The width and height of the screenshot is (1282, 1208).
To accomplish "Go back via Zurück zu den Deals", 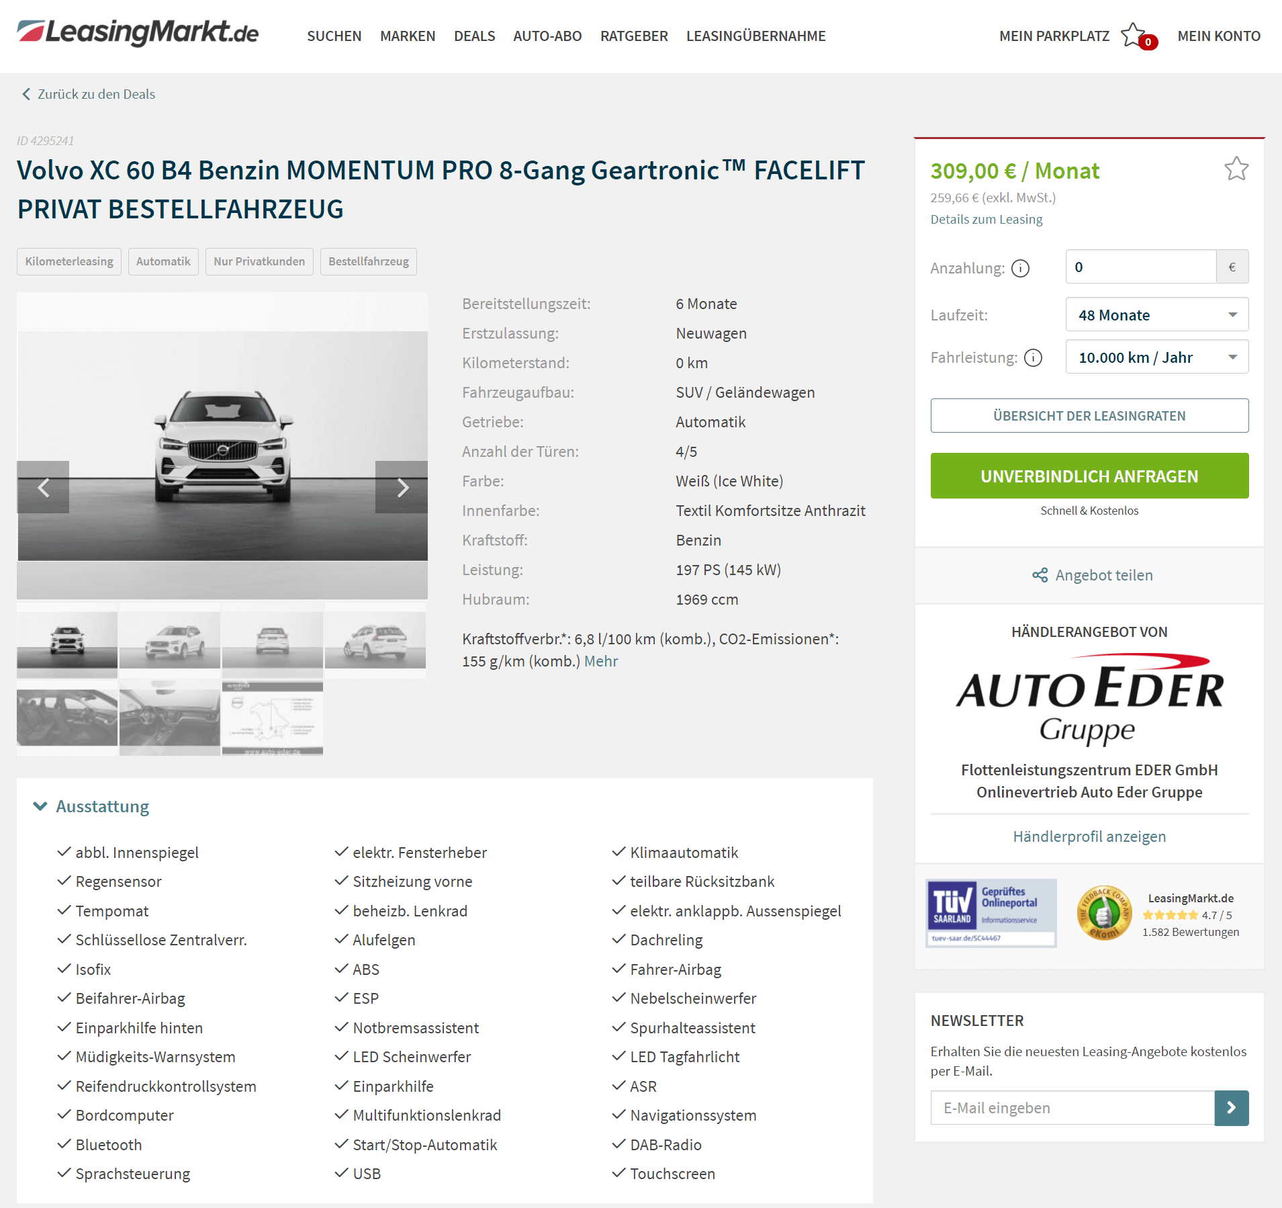I will pos(96,94).
